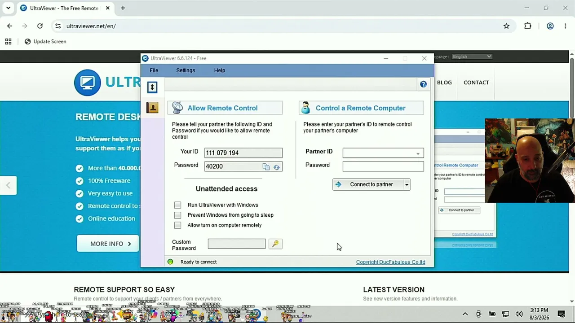
Task: Focus the partner Password input field
Action: (383, 166)
